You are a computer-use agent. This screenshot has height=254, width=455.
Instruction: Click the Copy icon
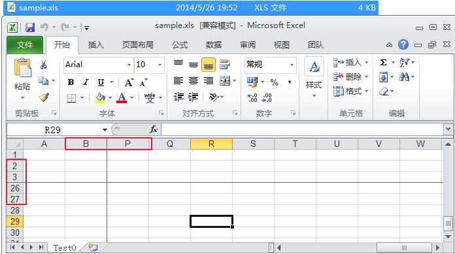44,80
